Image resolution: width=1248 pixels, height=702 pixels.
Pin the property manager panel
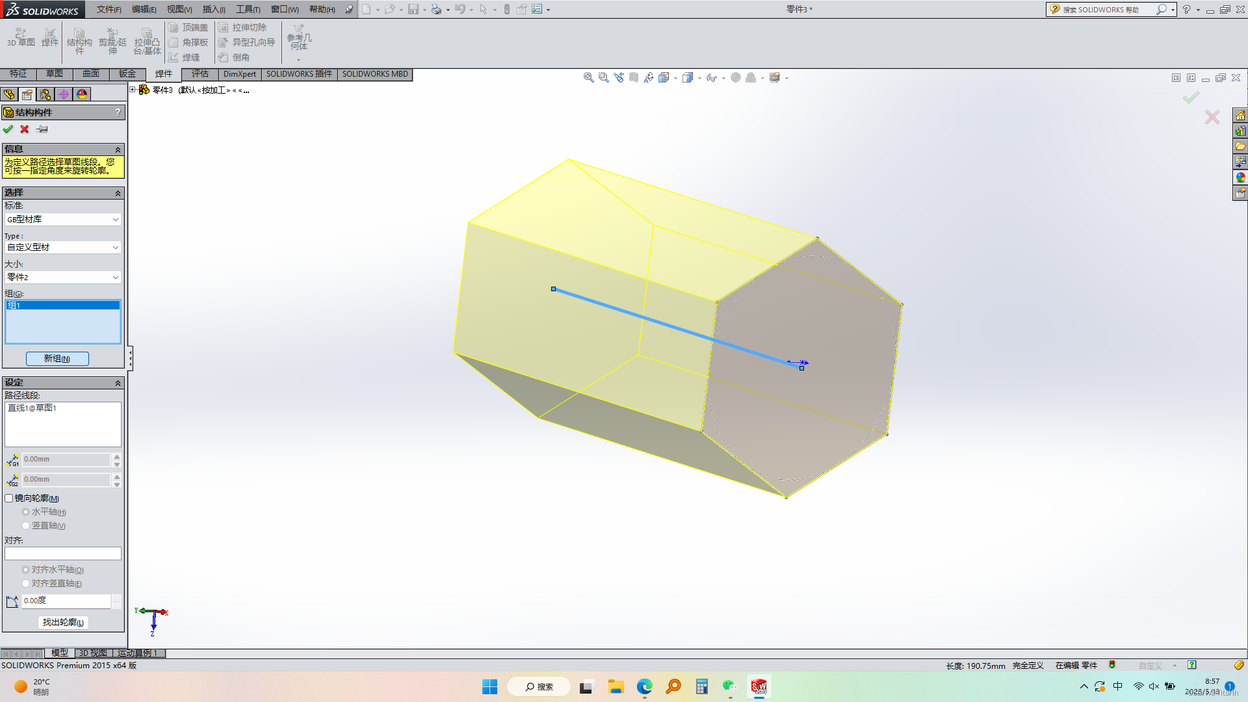[42, 129]
